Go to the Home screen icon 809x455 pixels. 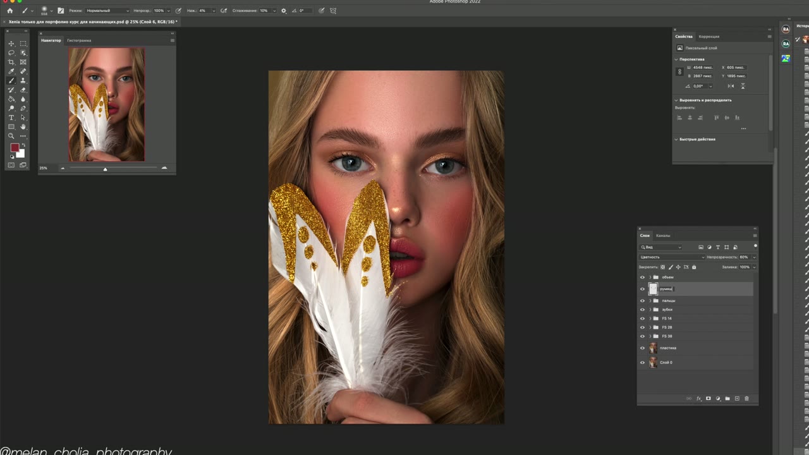pyautogui.click(x=9, y=11)
